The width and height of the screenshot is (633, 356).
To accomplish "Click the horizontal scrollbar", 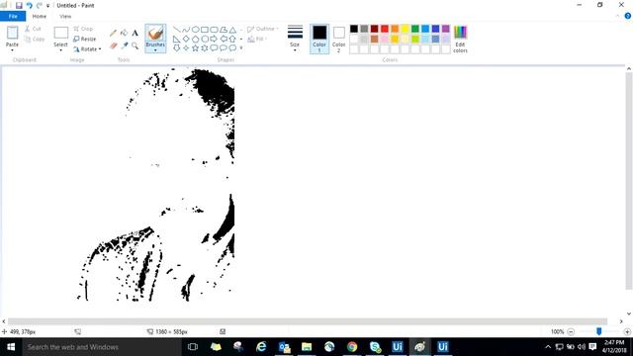I will pyautogui.click(x=308, y=321).
